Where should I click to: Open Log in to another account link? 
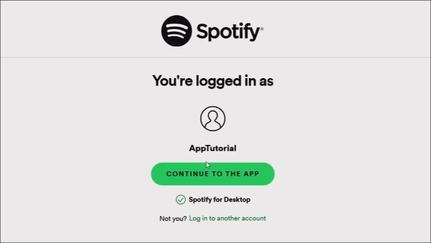[227, 218]
